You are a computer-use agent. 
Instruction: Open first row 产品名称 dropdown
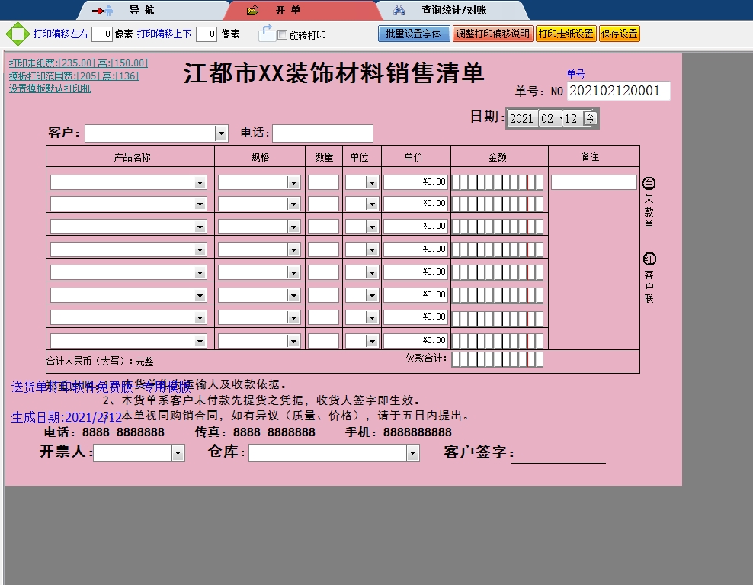[x=200, y=183]
